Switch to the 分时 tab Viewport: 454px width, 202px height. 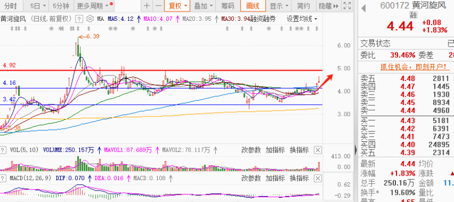(10, 6)
